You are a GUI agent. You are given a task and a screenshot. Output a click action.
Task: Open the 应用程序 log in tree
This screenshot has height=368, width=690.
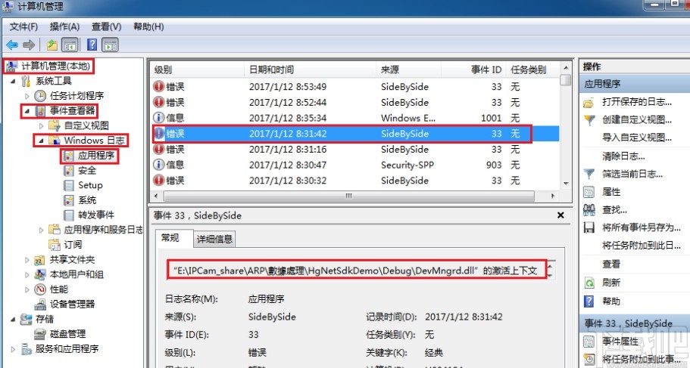pyautogui.click(x=96, y=156)
